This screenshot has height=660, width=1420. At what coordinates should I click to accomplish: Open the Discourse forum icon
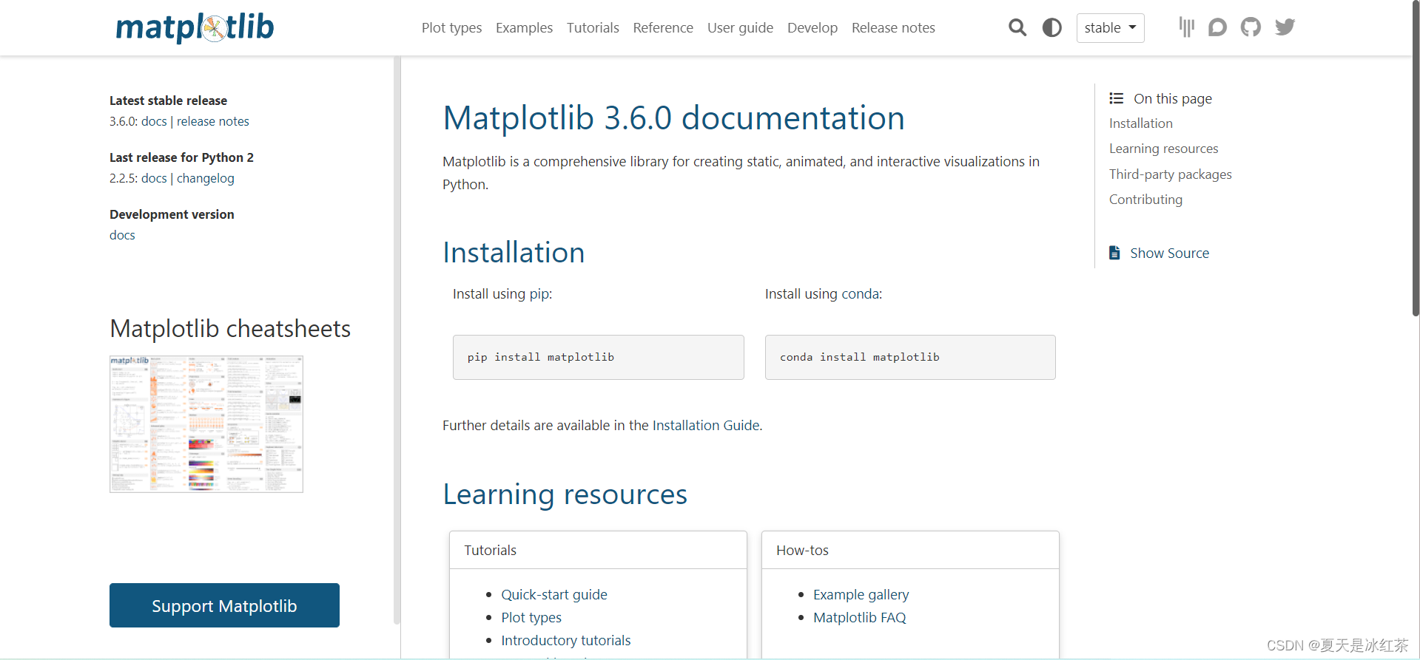[x=1217, y=27]
